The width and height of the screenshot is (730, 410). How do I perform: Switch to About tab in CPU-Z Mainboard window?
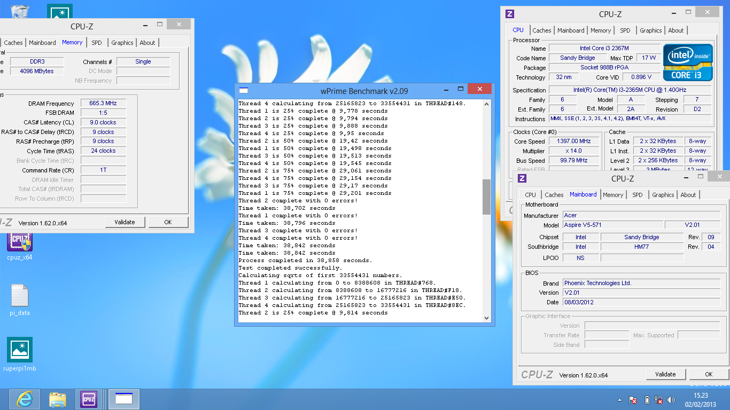pyautogui.click(x=688, y=195)
